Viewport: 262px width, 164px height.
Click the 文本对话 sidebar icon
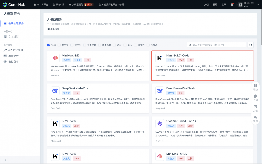pos(5,37)
